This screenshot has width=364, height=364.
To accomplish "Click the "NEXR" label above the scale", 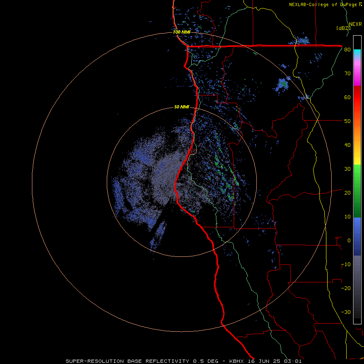I will 356,24.
